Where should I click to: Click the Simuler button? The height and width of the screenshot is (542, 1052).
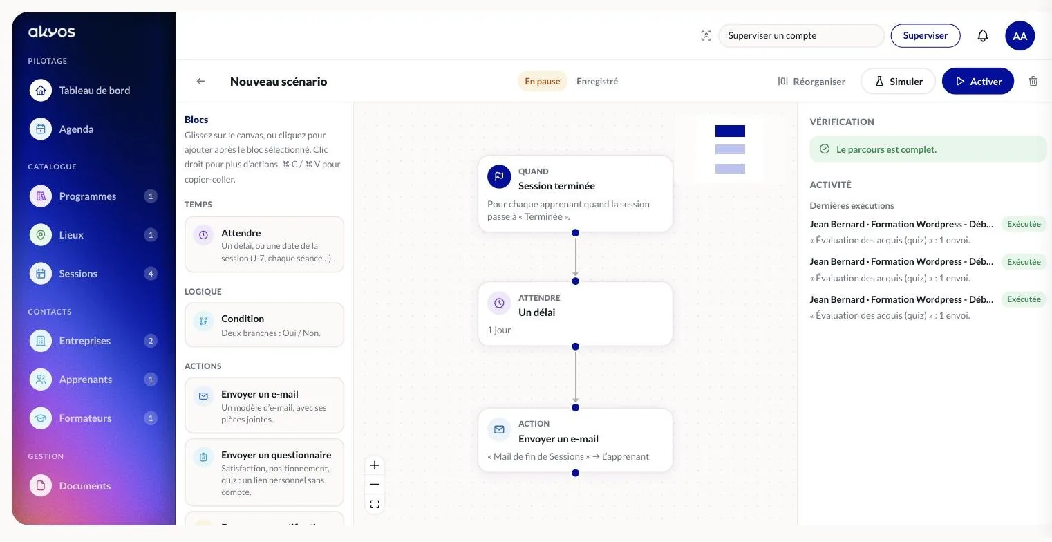(x=898, y=81)
